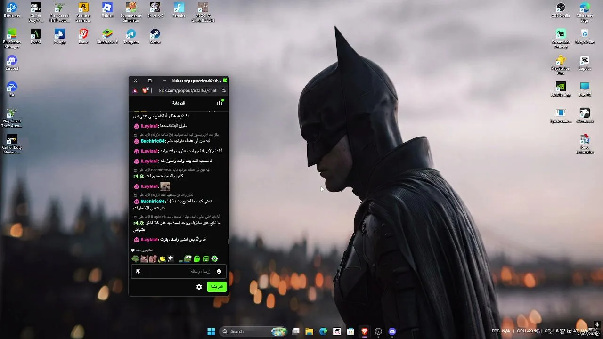Select the NVIDIA App desktop icon
603x339 pixels.
click(x=561, y=89)
